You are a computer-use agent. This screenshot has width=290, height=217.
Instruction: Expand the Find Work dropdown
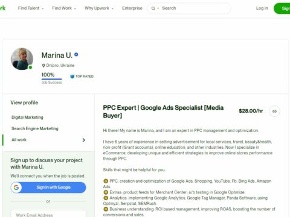[x=64, y=8]
